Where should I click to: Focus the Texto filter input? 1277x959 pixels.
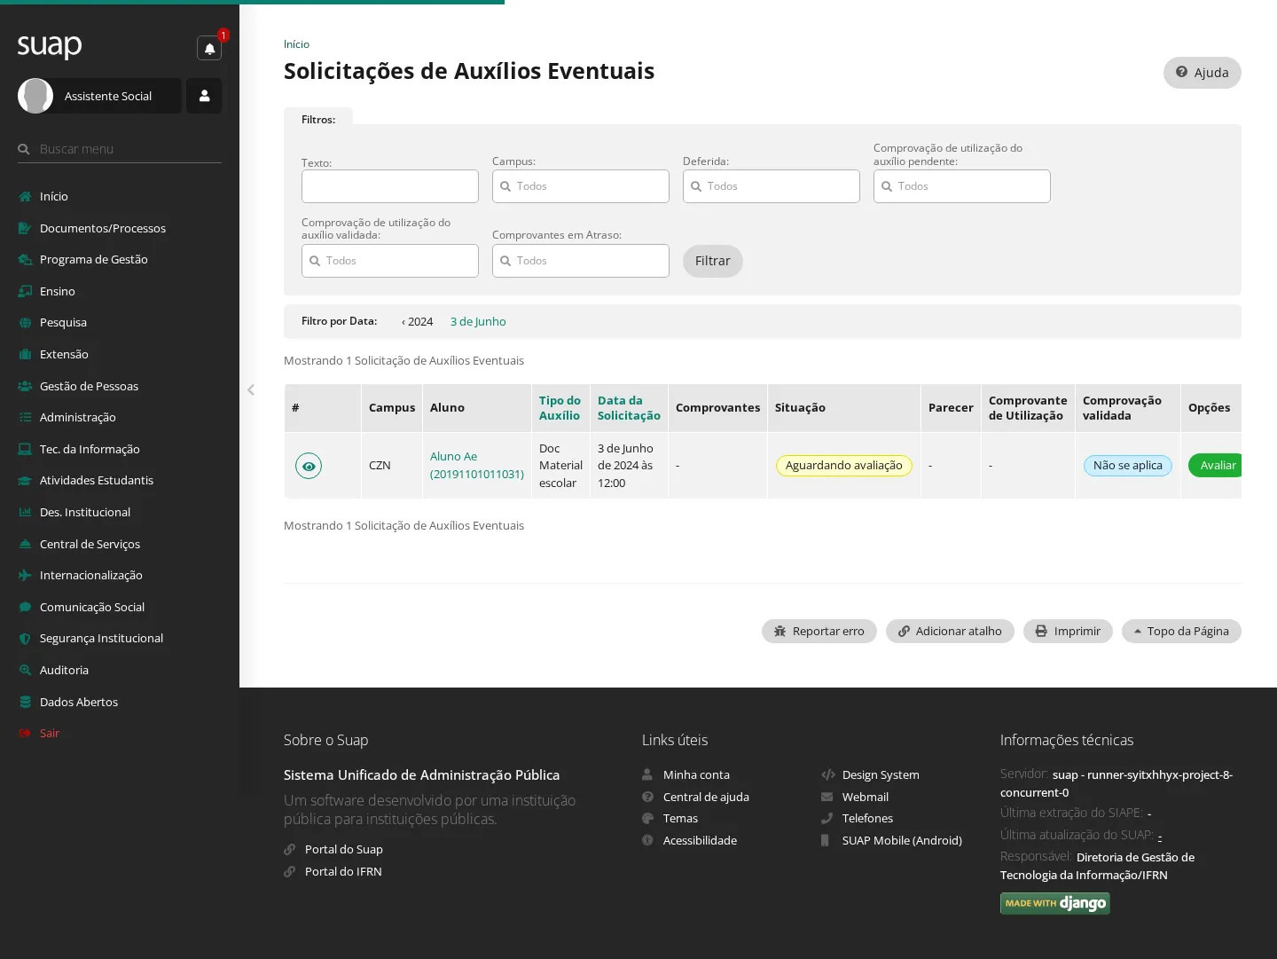click(x=390, y=186)
